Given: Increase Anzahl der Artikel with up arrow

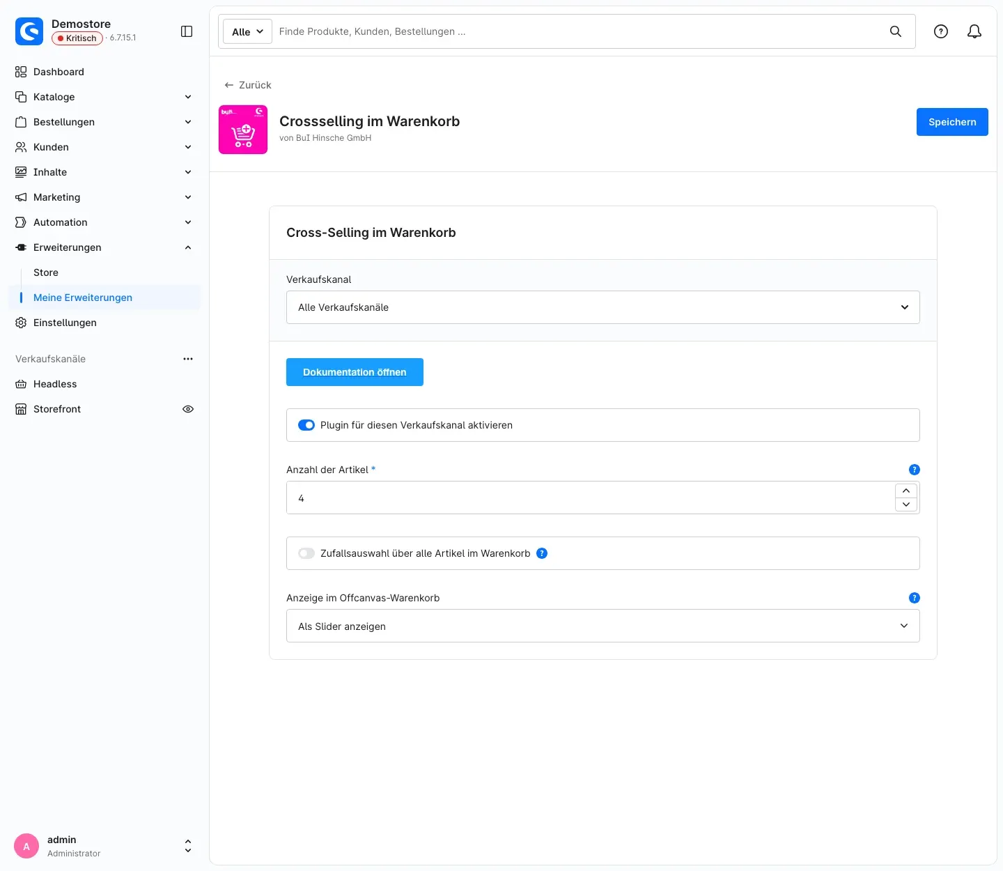Looking at the screenshot, I should click(x=906, y=491).
